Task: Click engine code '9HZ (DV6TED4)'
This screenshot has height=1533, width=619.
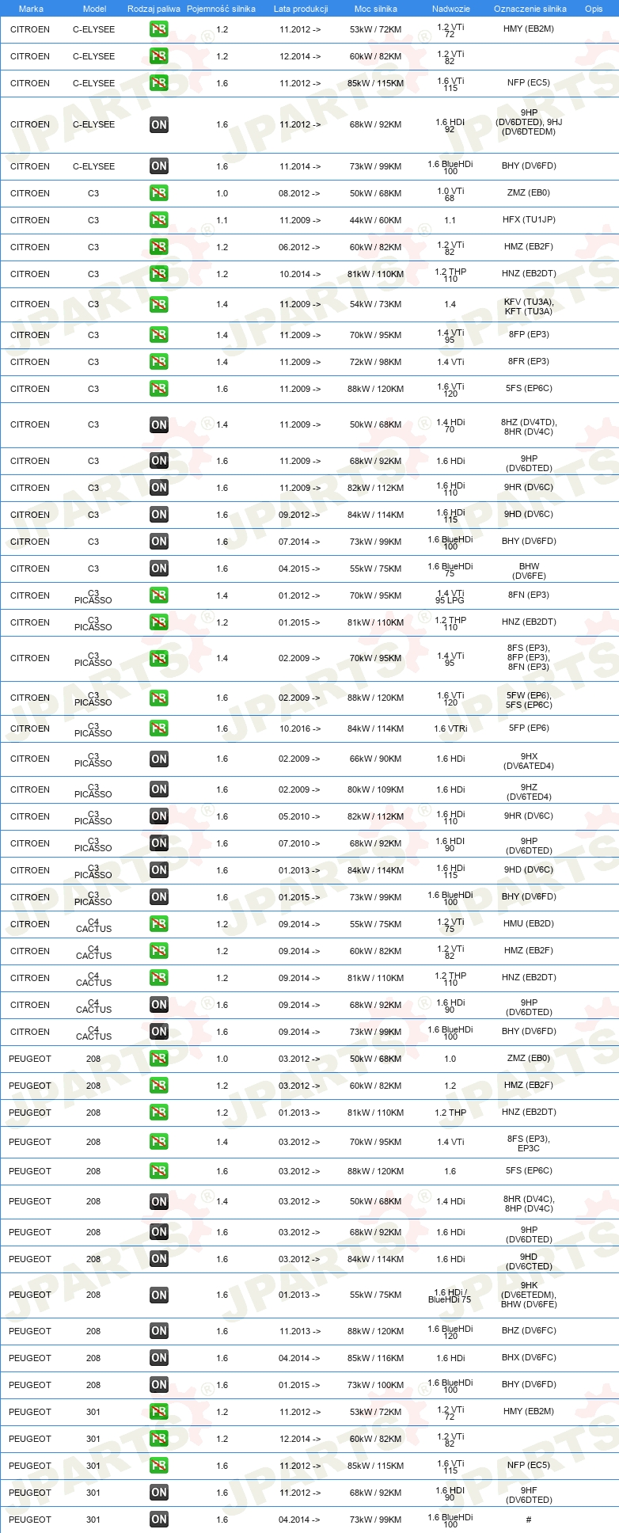Action: tap(529, 793)
